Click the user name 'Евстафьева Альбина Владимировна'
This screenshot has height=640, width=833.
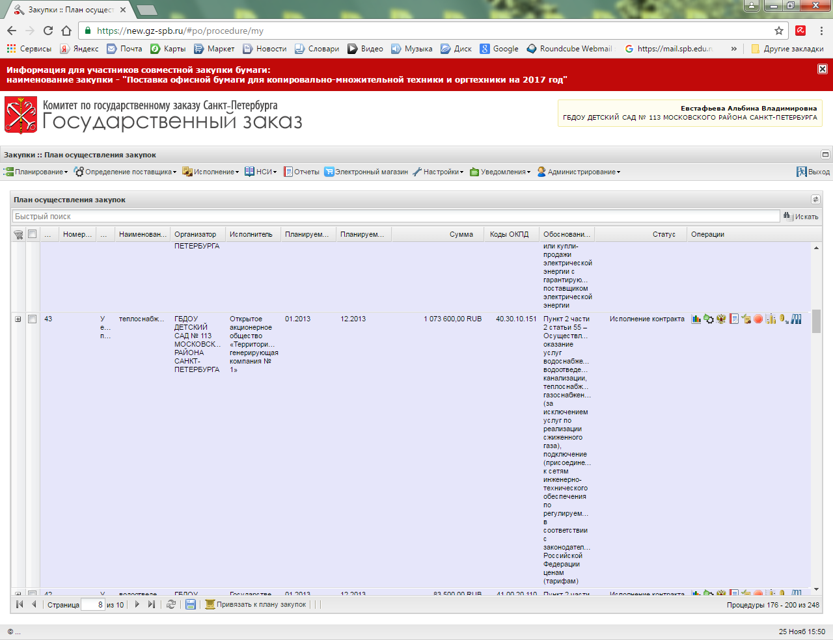tap(748, 108)
